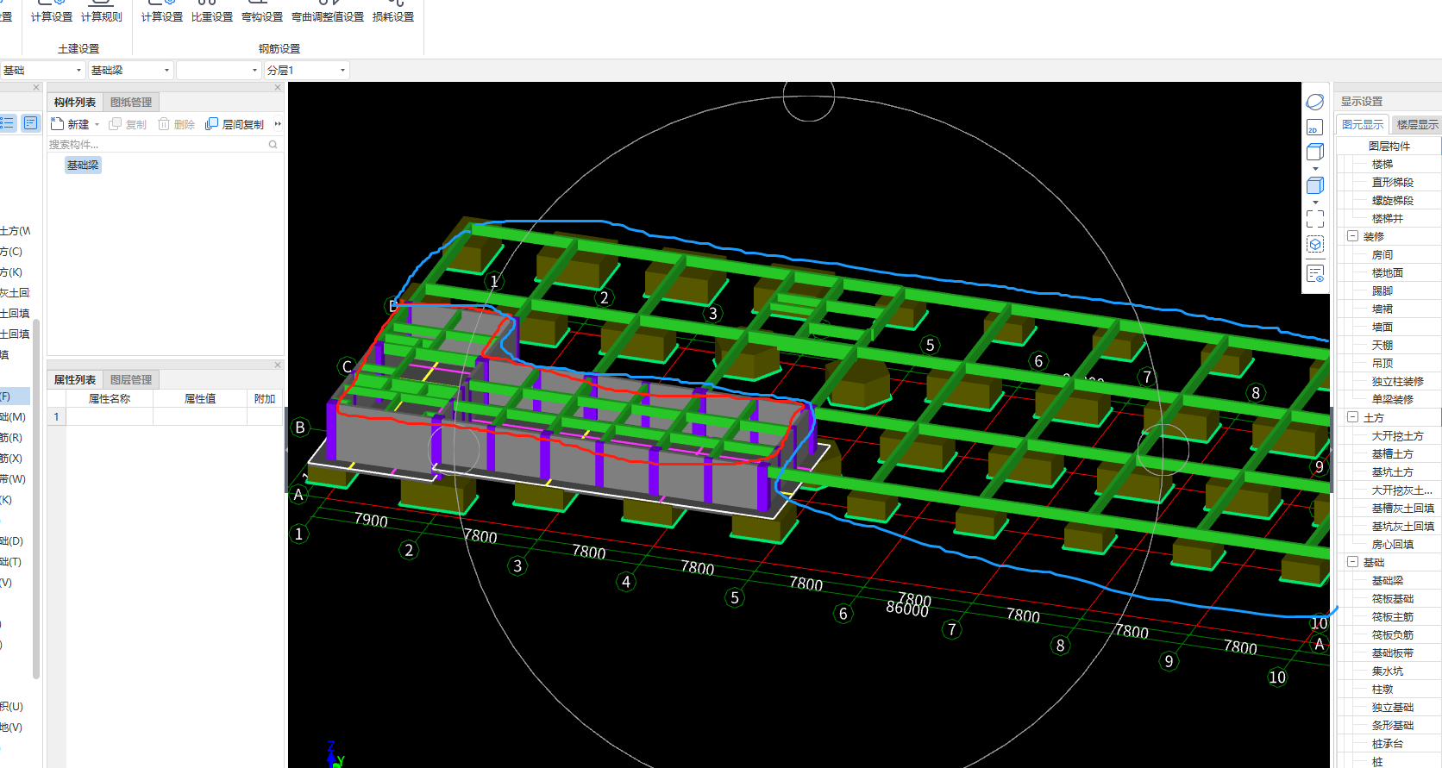Screen dimensions: 1442x768
Task: Select 楼地面 in display tree
Action: [x=1388, y=272]
